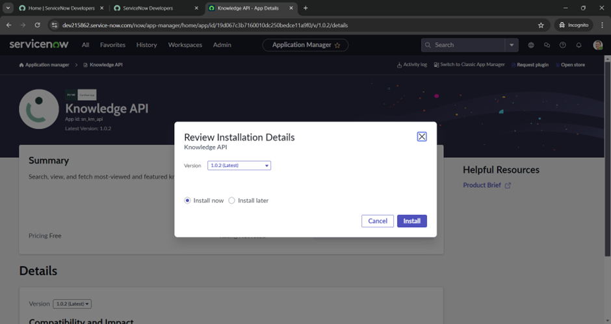Screen dimensions: 611x324
Task: Close the Review Installation Details dialog
Action: point(422,136)
